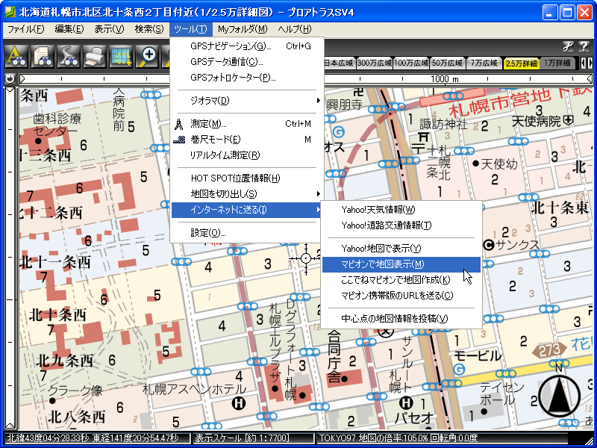Click the 巻尺モード tape measure icon

coord(179,140)
